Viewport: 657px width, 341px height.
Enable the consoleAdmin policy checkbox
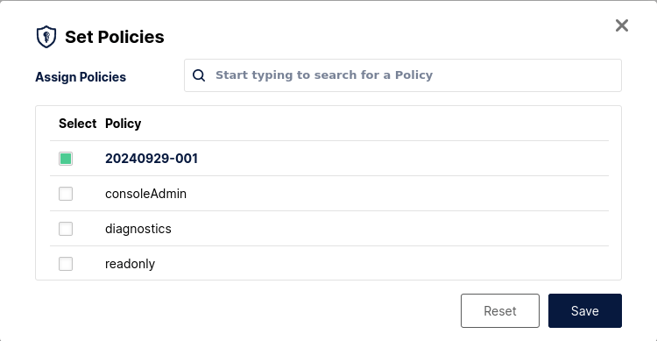click(66, 194)
